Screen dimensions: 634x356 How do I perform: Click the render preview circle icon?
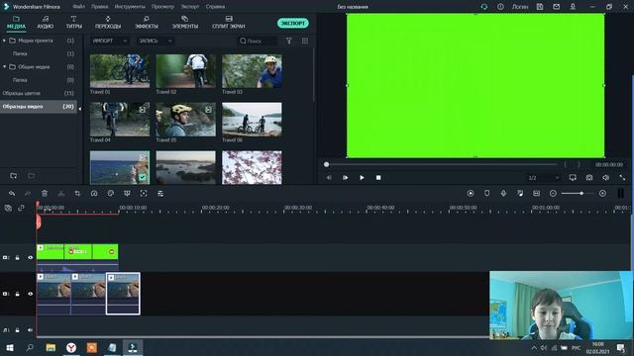tap(471, 194)
